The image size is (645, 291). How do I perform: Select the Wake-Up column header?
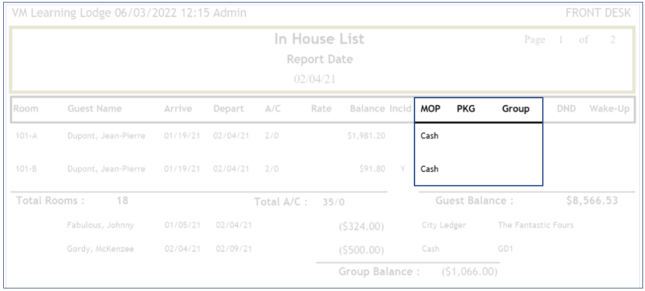point(609,109)
